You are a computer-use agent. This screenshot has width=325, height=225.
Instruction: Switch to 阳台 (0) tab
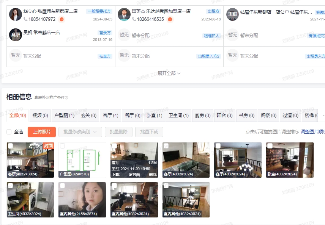click(x=225, y=116)
